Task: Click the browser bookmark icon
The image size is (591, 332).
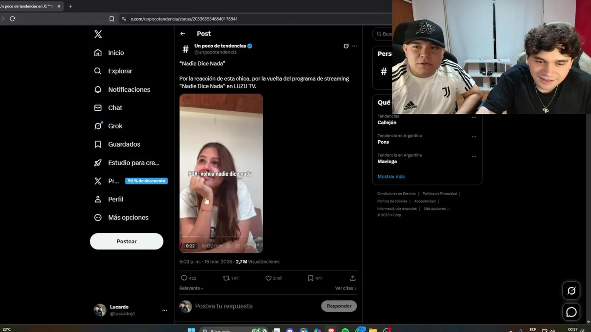Action: click(111, 19)
